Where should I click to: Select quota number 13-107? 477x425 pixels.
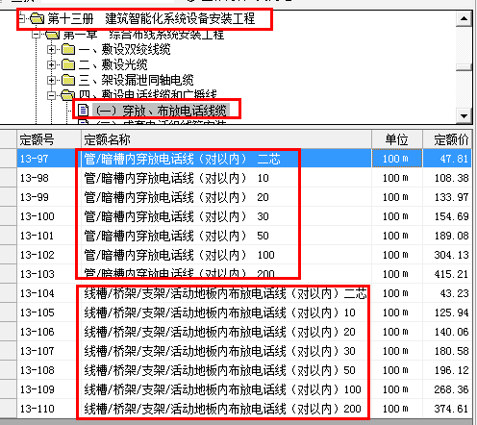(37, 351)
